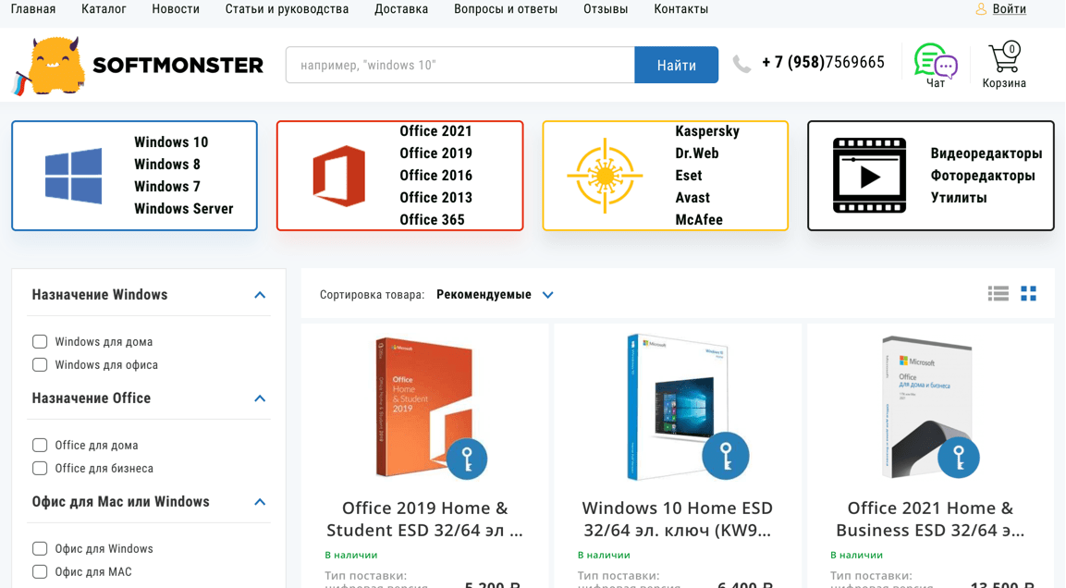Click the Найти search button
1066x588 pixels.
[677, 65]
